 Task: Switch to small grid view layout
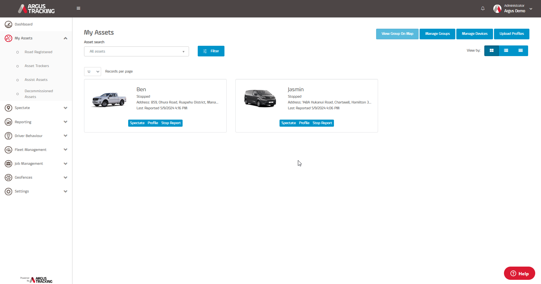(520, 51)
